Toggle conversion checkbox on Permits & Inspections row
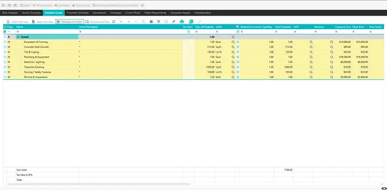The image size is (387, 190). (238, 77)
